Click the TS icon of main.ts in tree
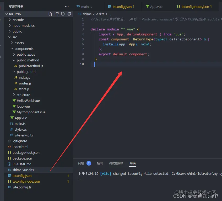The image size is (222, 201). (x=12, y=124)
